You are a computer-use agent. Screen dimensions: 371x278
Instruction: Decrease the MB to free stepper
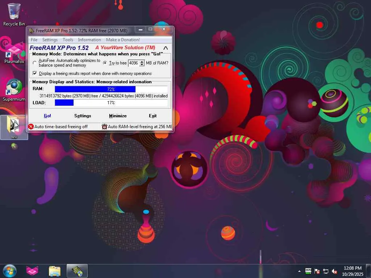click(x=142, y=64)
